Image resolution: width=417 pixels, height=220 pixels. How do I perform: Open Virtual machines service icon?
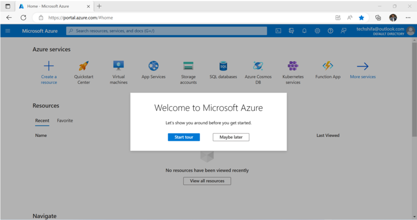[x=119, y=66]
